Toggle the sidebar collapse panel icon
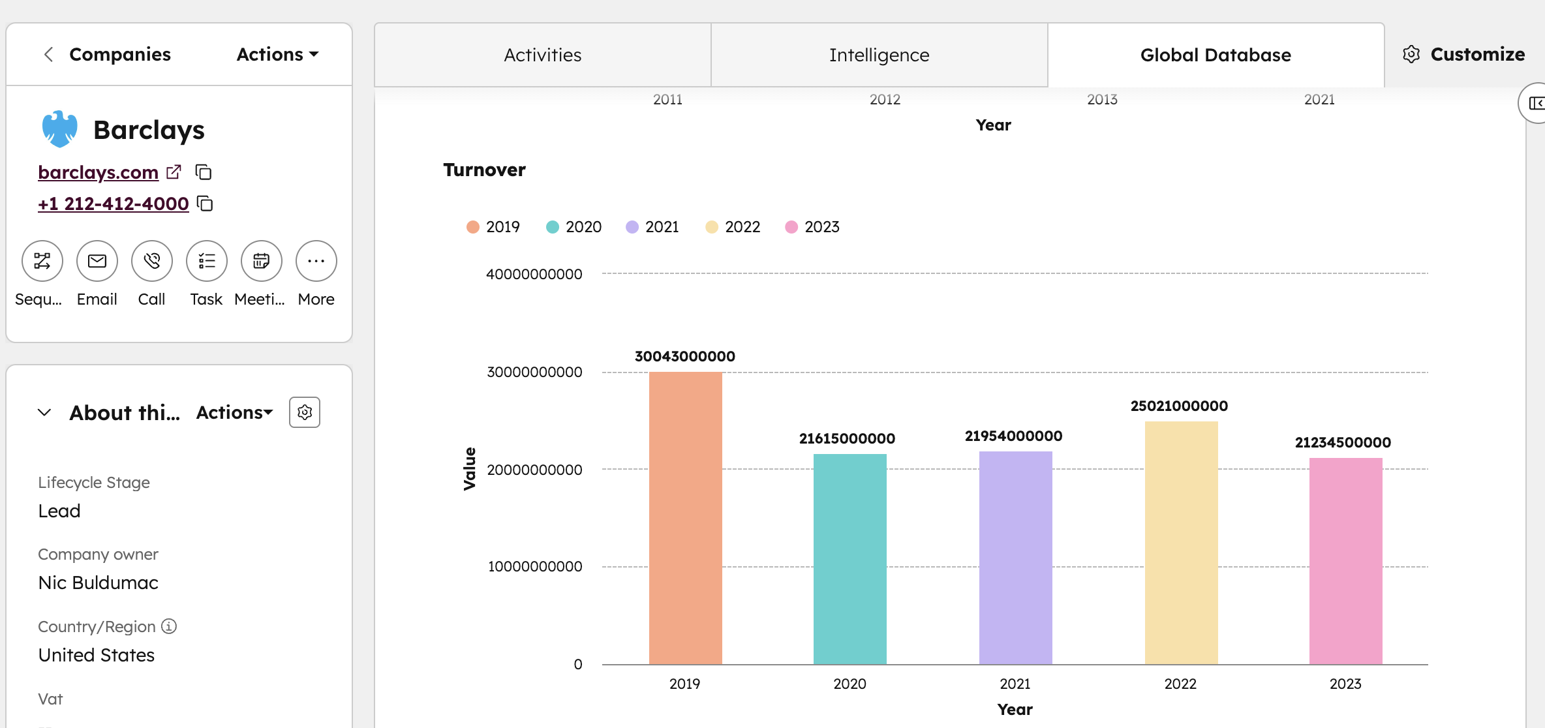Screen dimensions: 1545x728 coord(1536,103)
